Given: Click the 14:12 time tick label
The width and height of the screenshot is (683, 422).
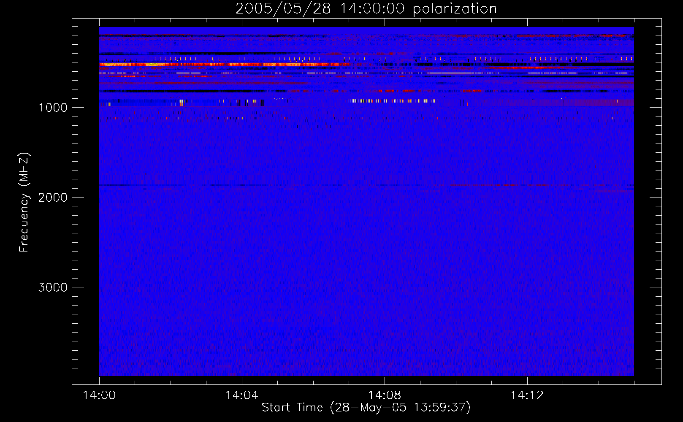Looking at the screenshot, I should [527, 395].
